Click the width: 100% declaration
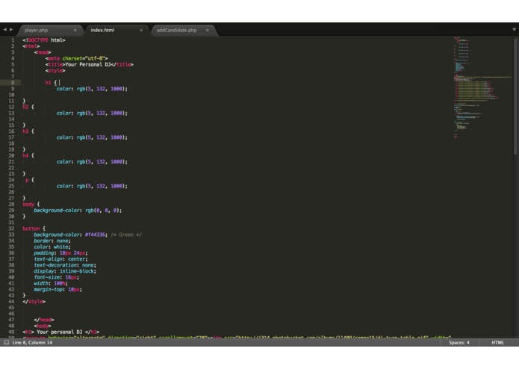The height and width of the screenshot is (369, 519). point(51,283)
